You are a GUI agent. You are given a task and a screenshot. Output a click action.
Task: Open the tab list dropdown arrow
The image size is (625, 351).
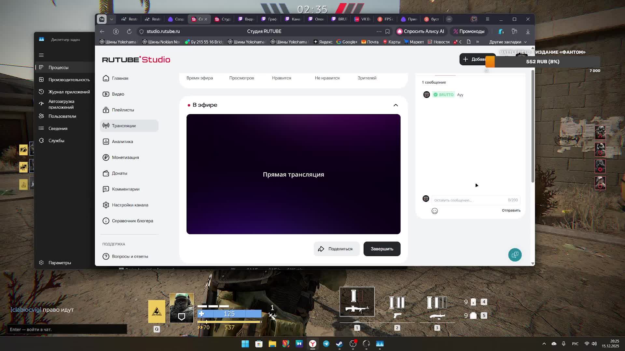click(111, 19)
